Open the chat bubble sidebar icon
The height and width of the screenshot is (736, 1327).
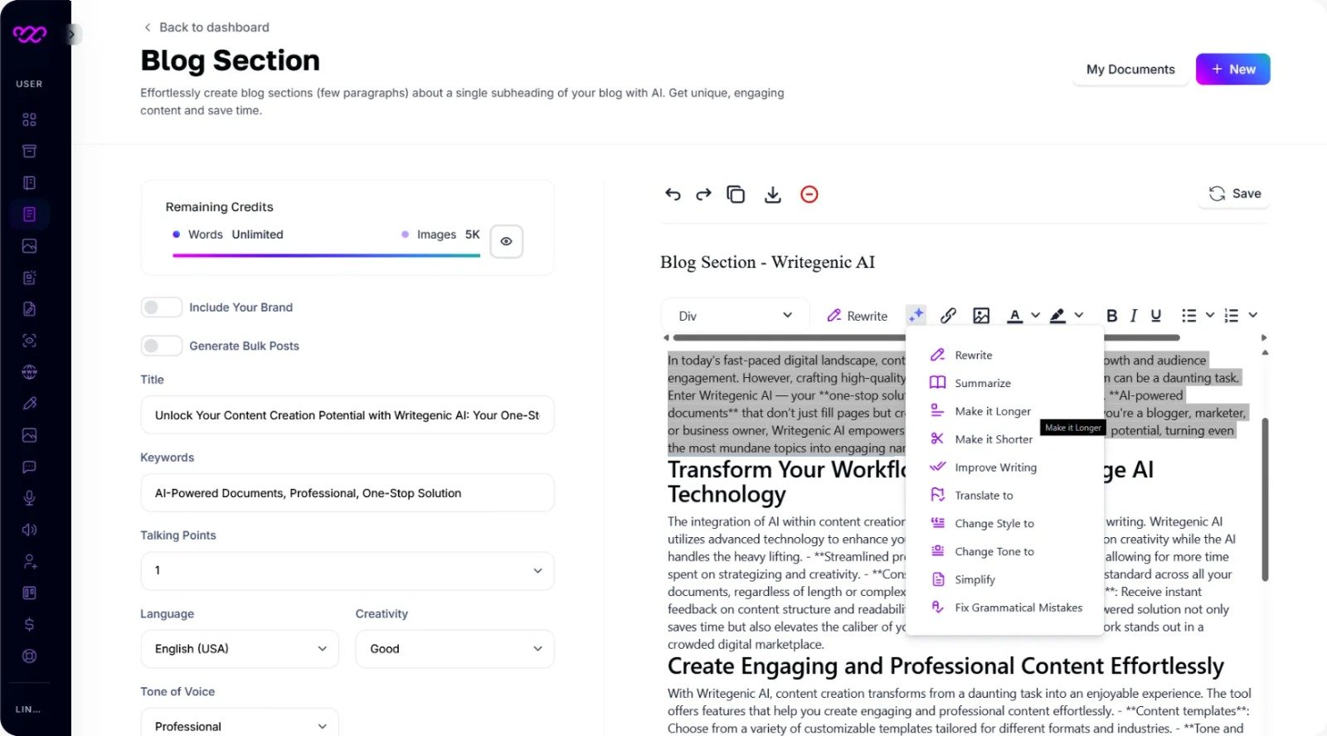(29, 467)
